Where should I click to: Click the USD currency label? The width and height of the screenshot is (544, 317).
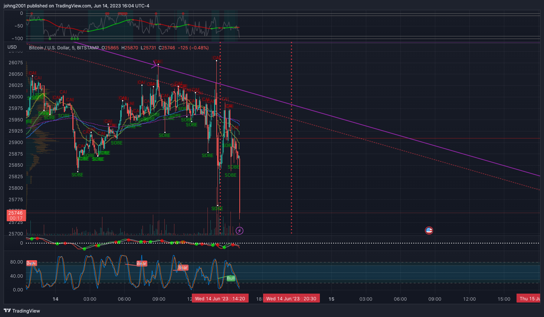click(x=12, y=47)
